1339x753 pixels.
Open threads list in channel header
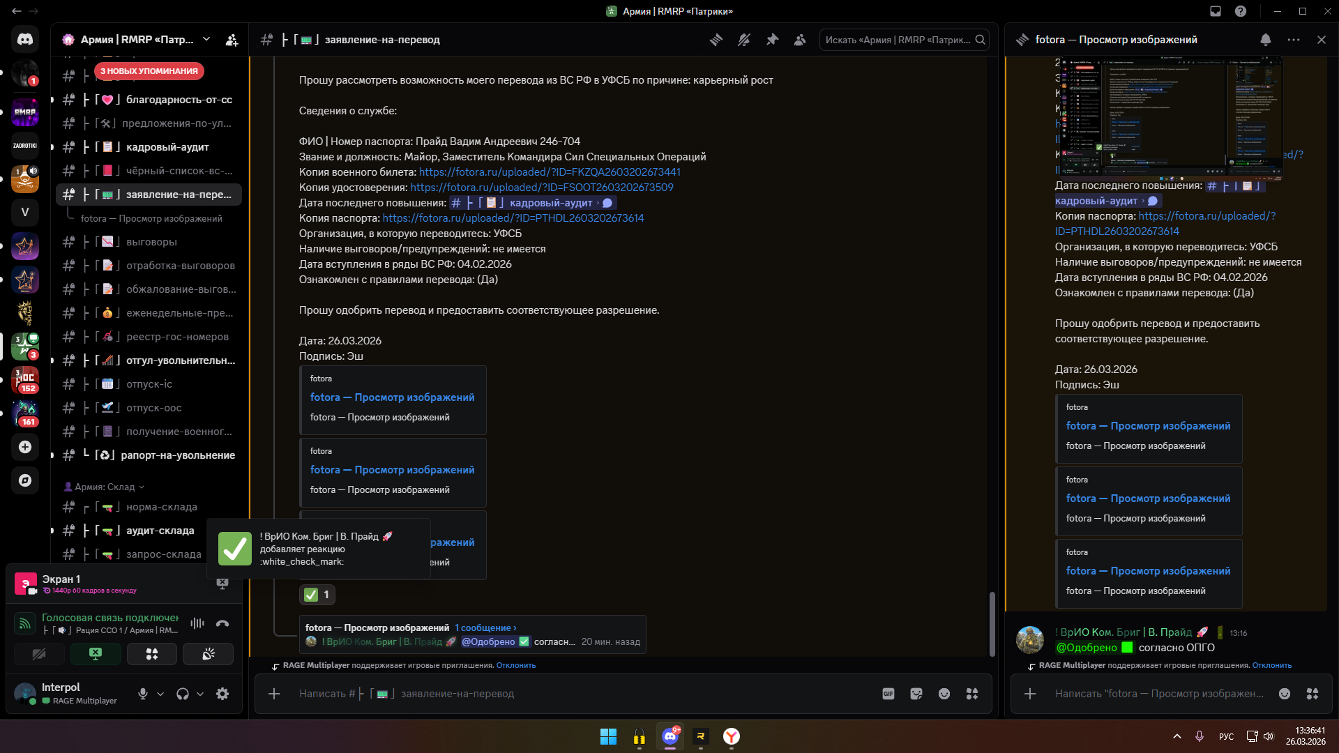(716, 40)
